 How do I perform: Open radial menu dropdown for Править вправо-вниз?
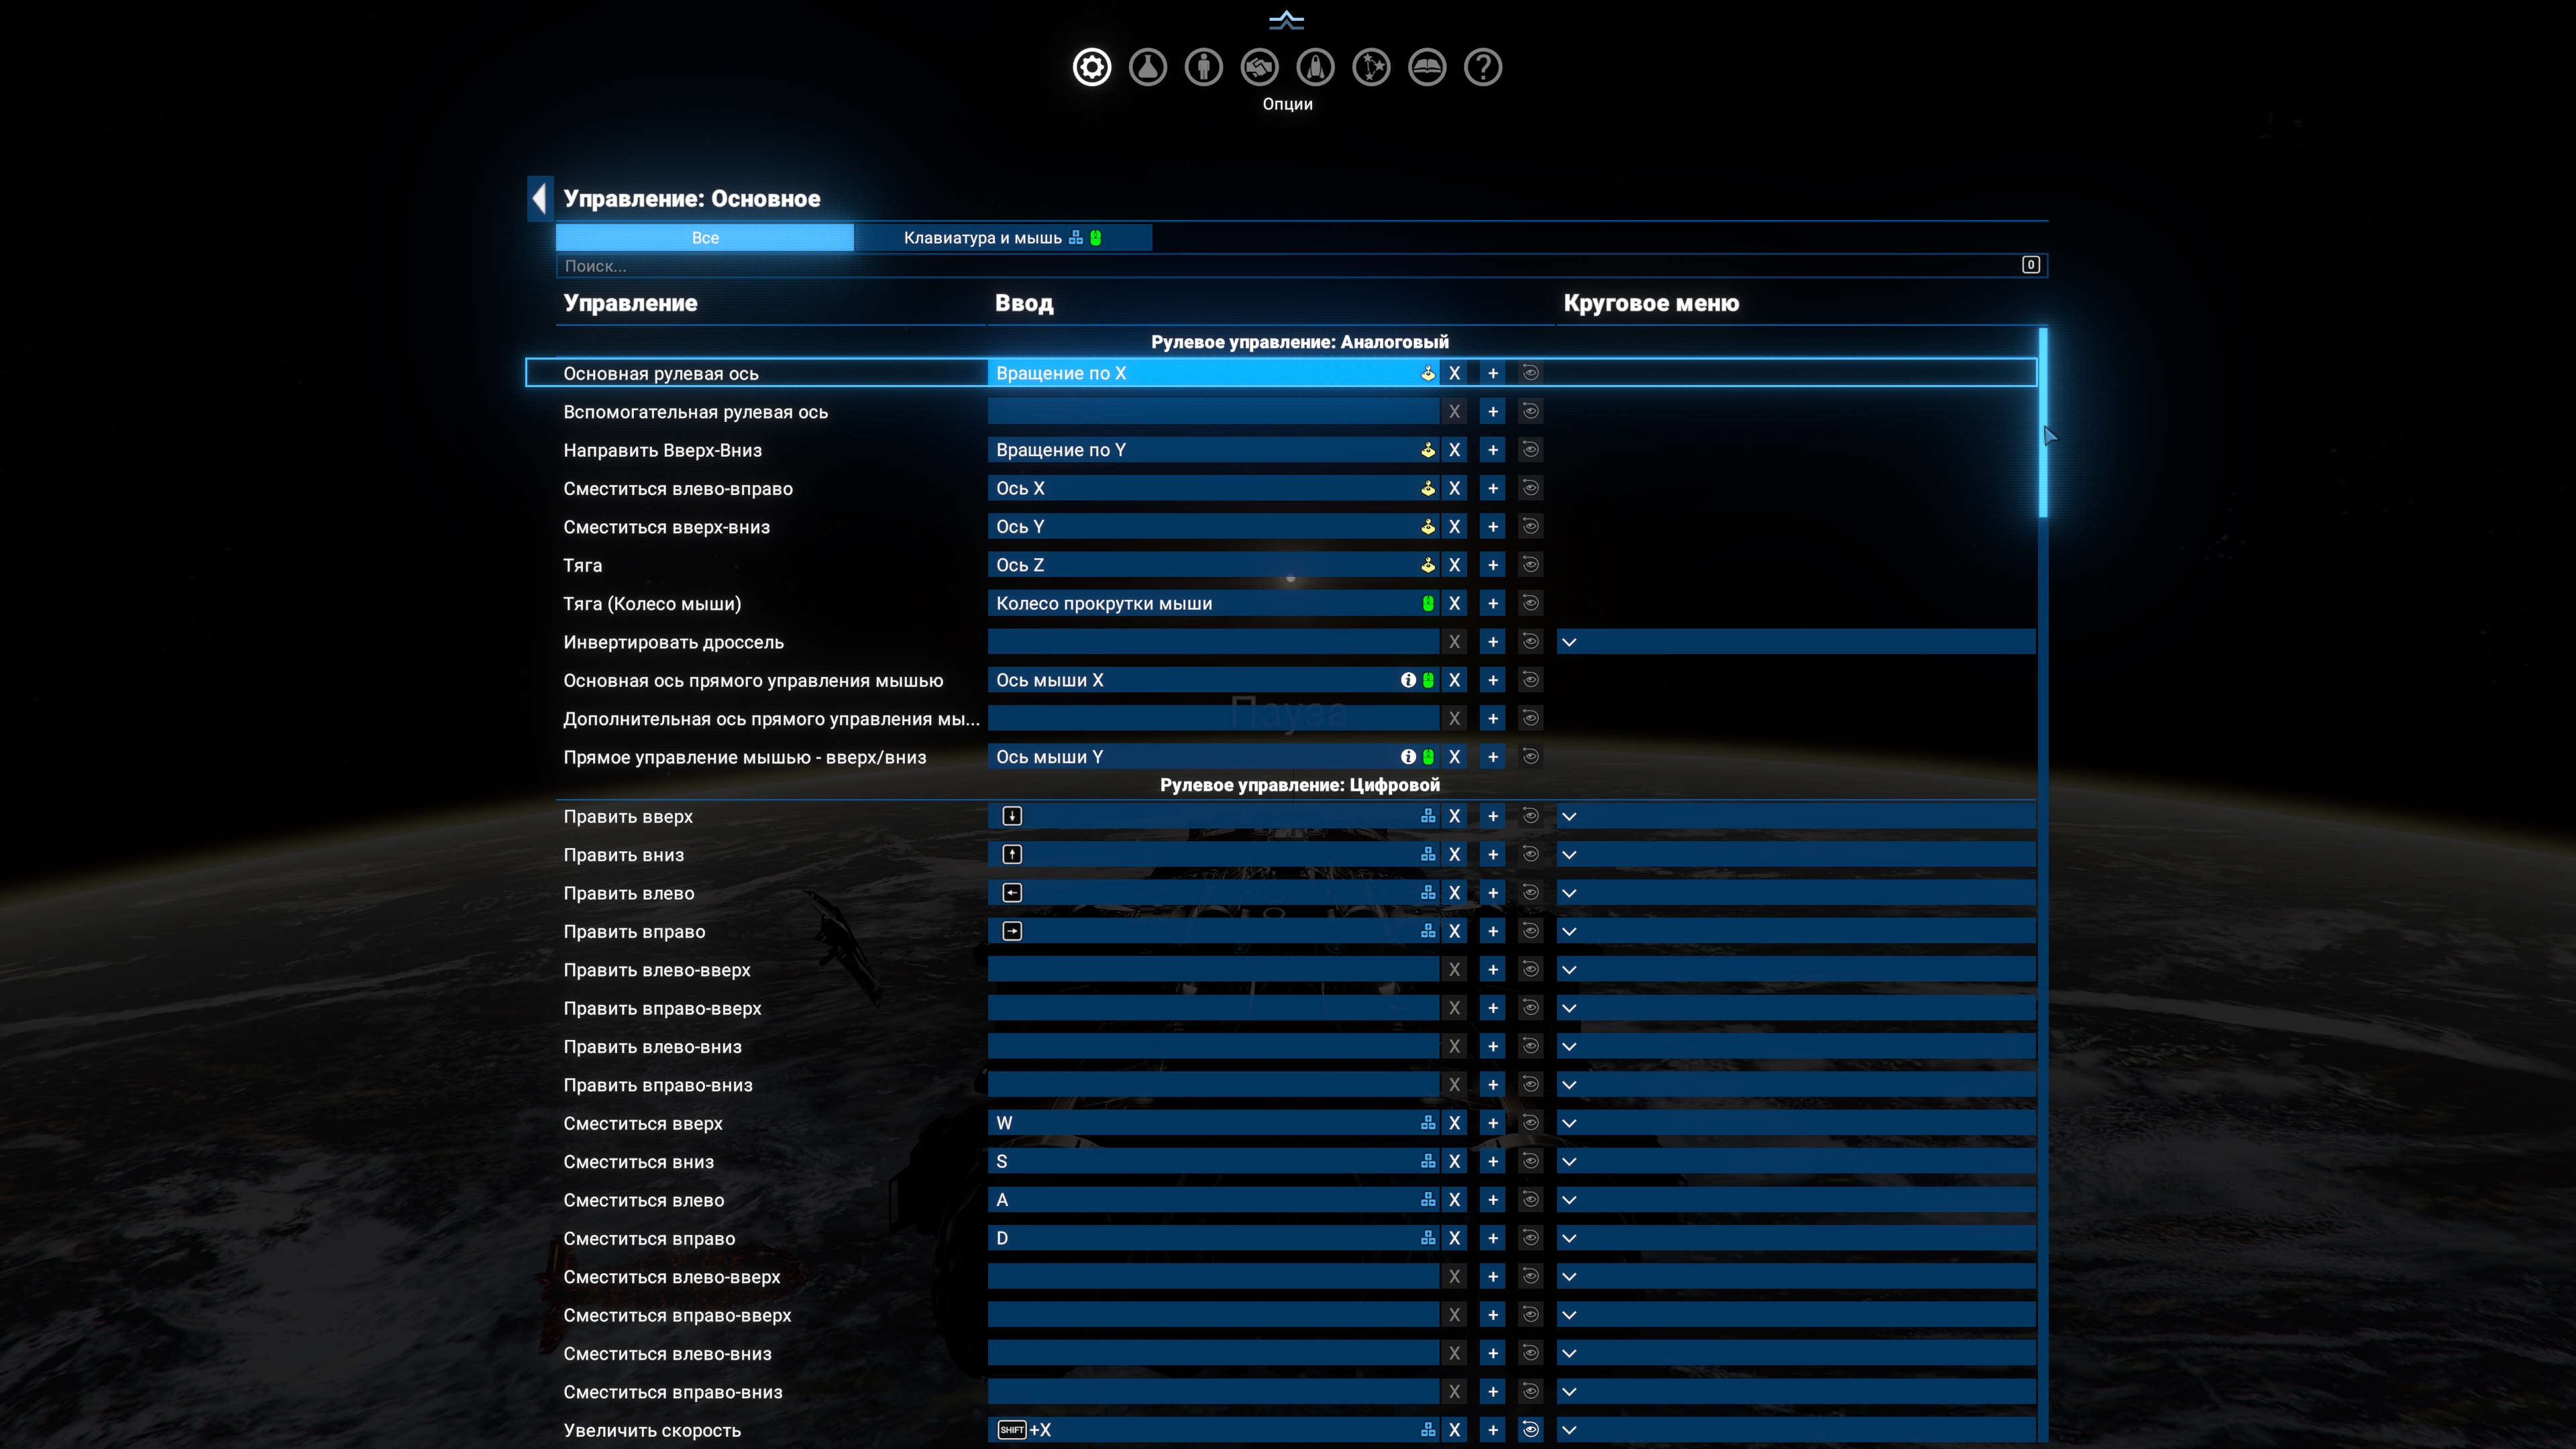point(1796,1085)
